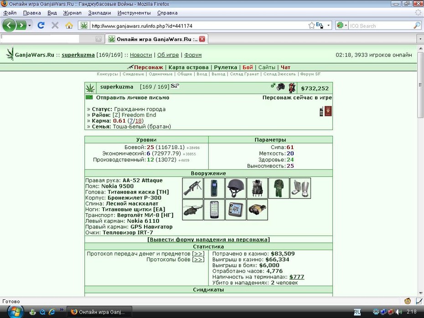
Task: Open the Закладки menu
Action: [x=99, y=13]
